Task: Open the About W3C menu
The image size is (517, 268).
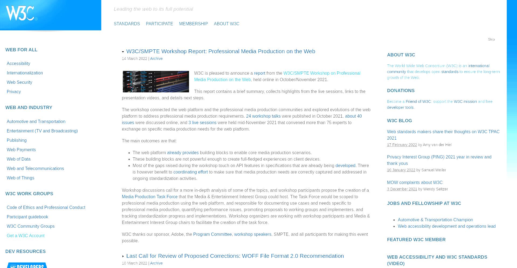Action: 226,24
